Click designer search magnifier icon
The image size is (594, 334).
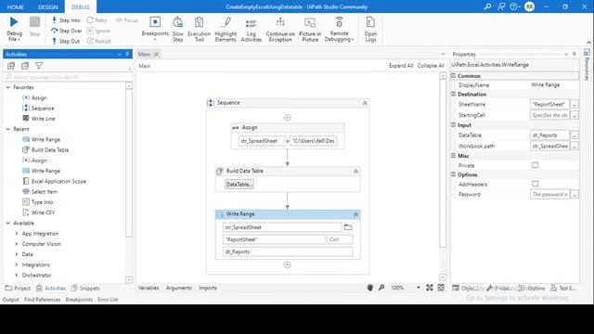coord(381,288)
